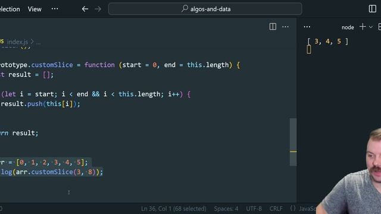Click the algos-and-data search box
Viewport: 381px width, 214px height.
pos(205,9)
